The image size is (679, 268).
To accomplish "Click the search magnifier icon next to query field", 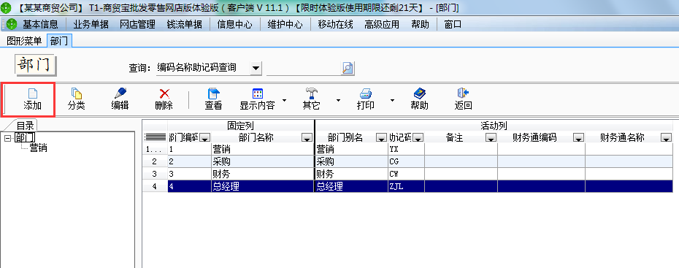I will pyautogui.click(x=348, y=68).
